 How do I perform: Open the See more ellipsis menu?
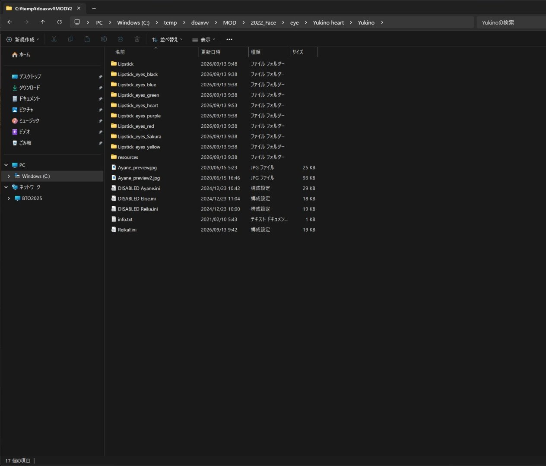click(229, 39)
